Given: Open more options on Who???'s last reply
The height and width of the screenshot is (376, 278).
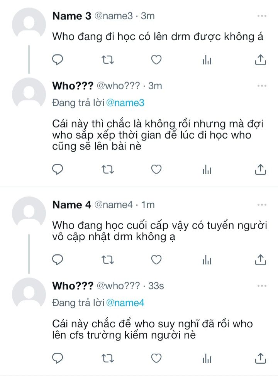Looking at the screenshot, I should pyautogui.click(x=262, y=286).
